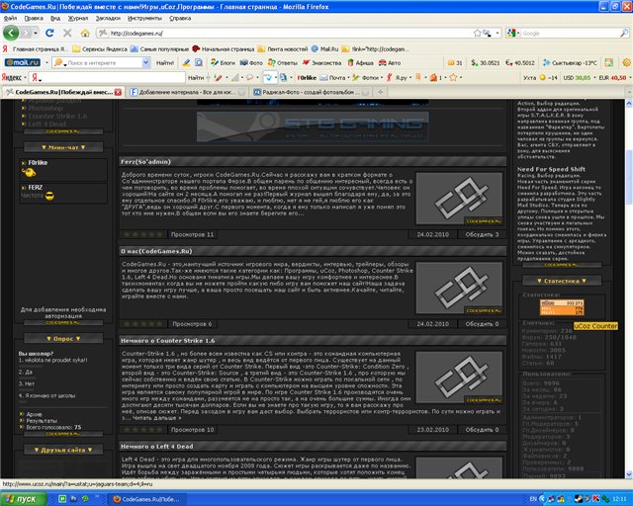Open the Немного о Counter Strike 1.6 title
This screenshot has width=633, height=506.
[167, 341]
